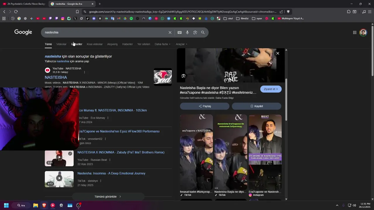Play the Deep Emotional Journey TikTok thumbnail
The height and width of the screenshot is (210, 374).
click(x=59, y=179)
